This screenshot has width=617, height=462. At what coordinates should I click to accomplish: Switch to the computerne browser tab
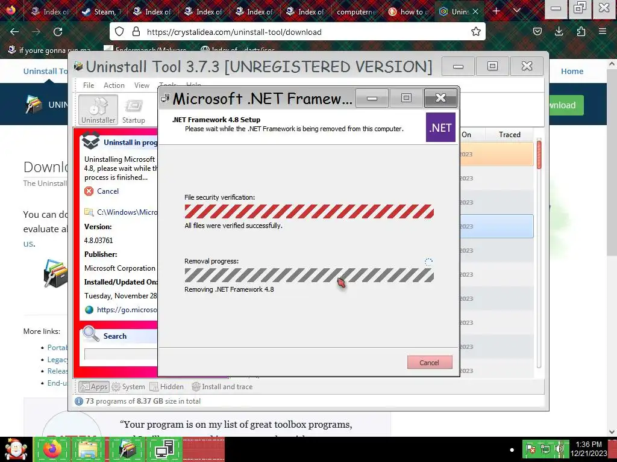point(355,12)
